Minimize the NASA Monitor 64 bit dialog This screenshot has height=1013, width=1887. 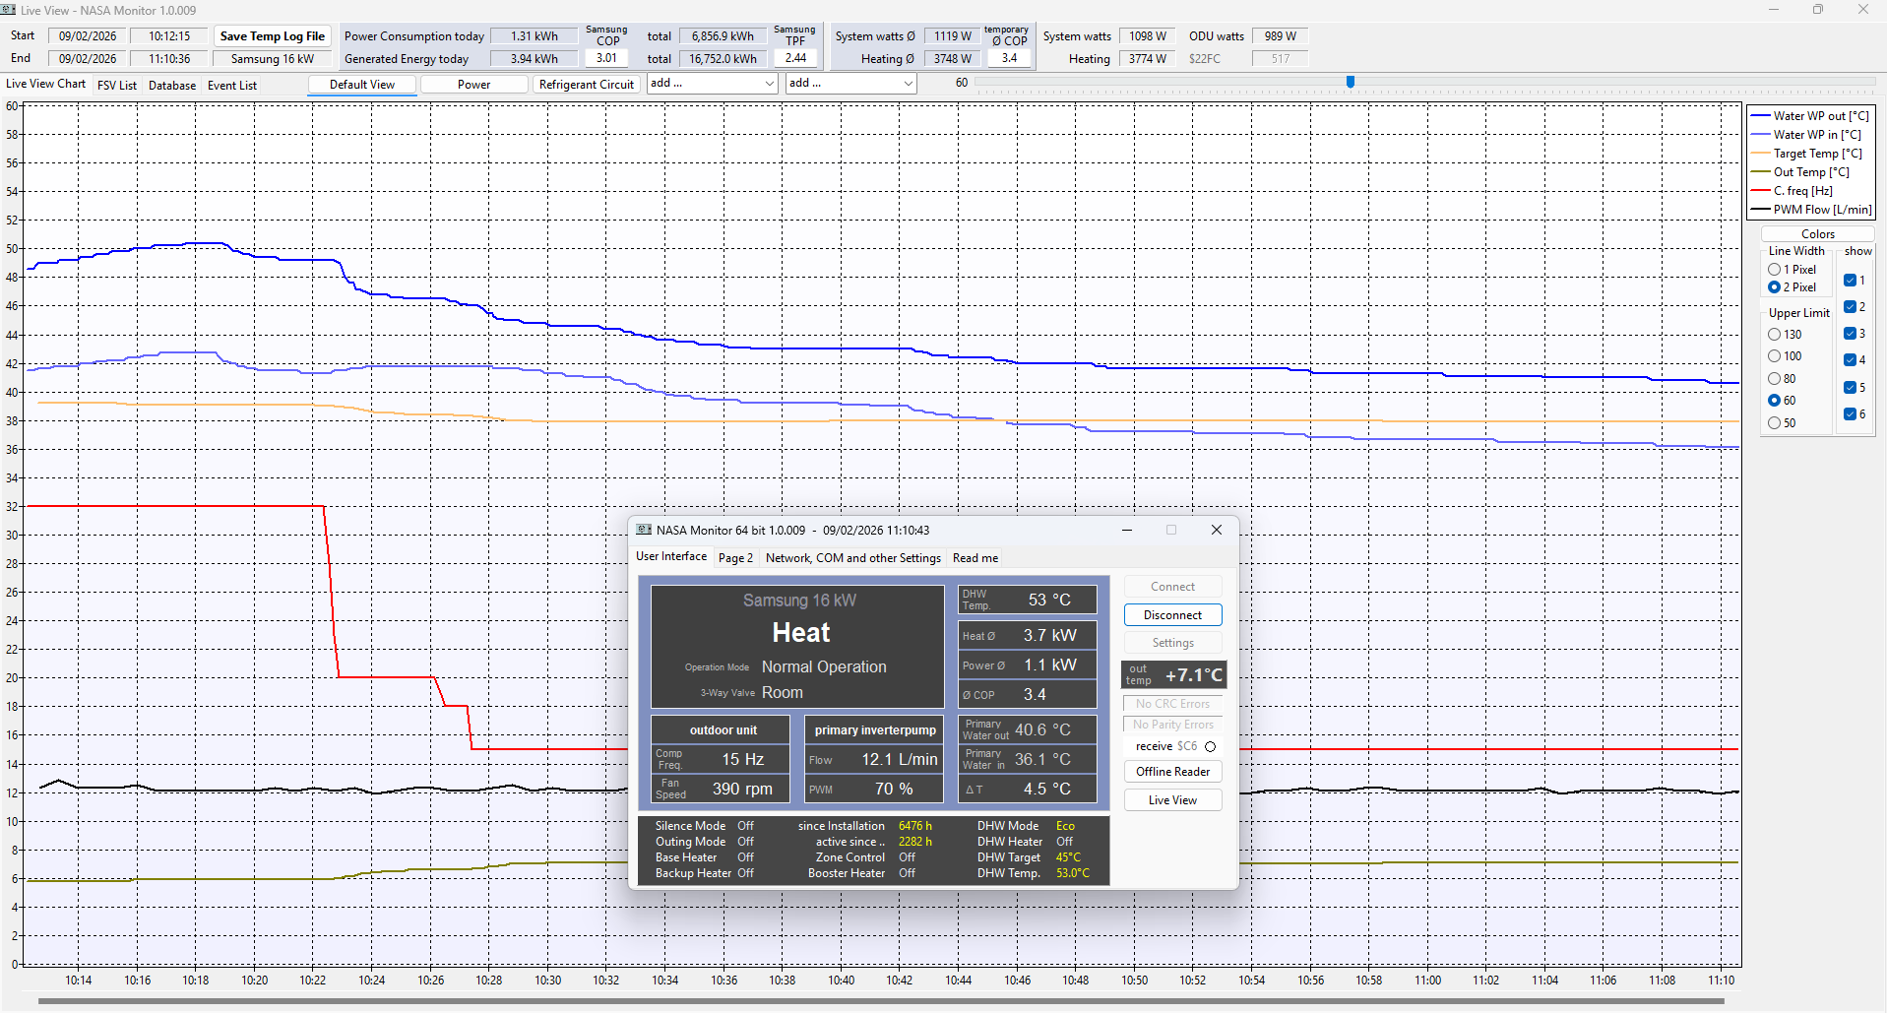[x=1127, y=530]
